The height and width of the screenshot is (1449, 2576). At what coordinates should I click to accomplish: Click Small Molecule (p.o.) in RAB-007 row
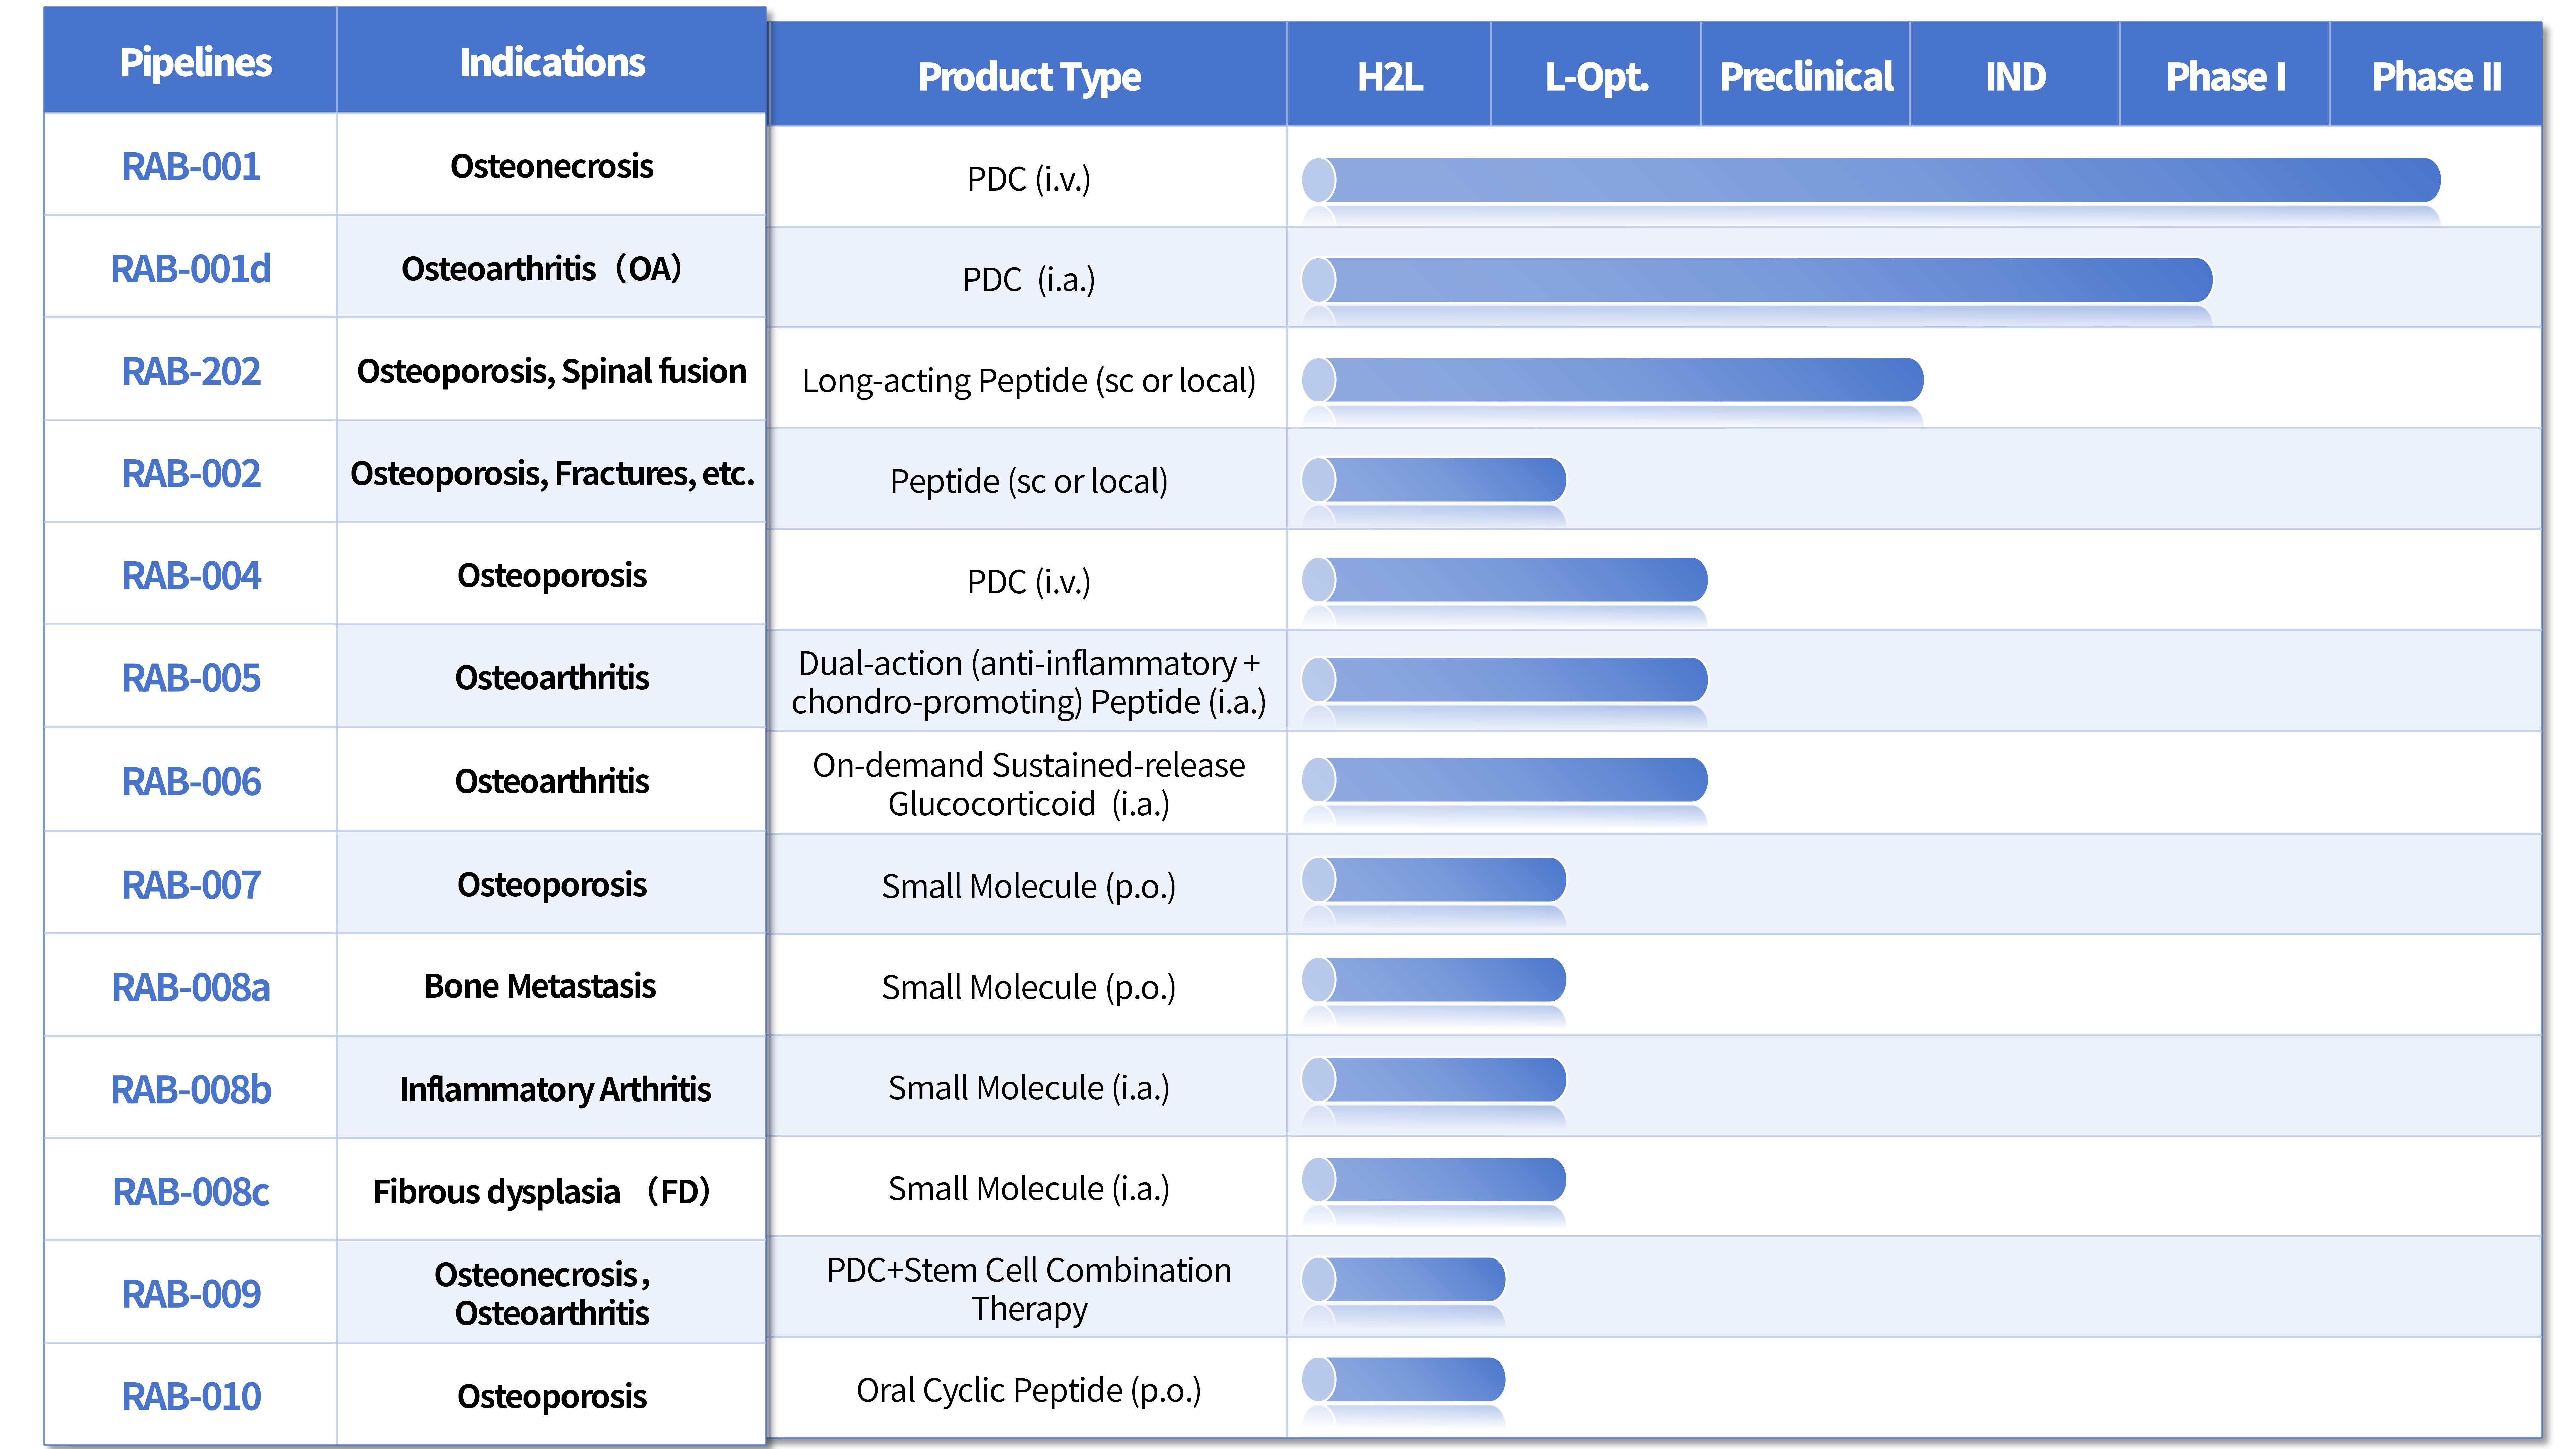click(x=1029, y=887)
